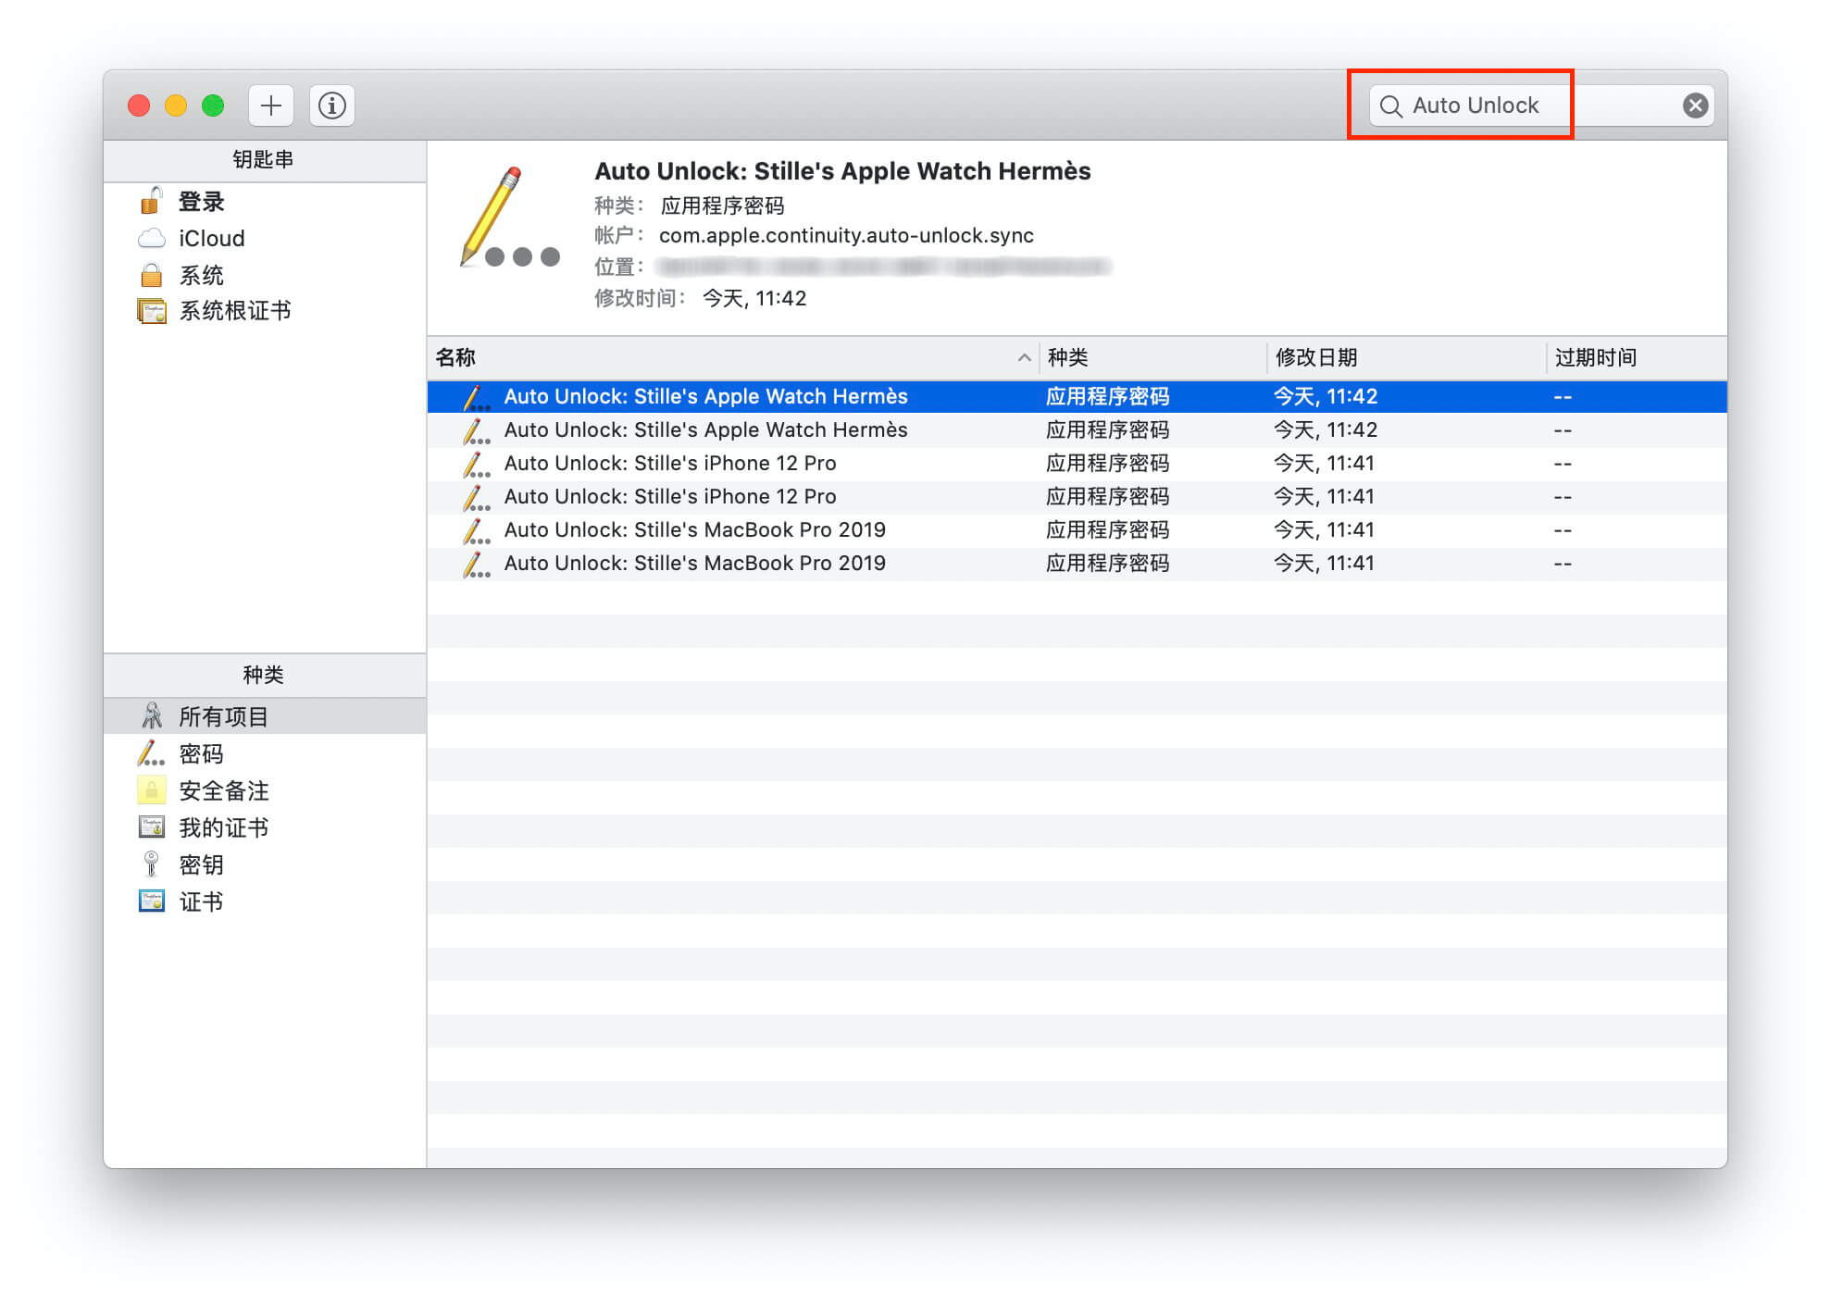Click the pencil icon of the first MacBook row

[476, 530]
